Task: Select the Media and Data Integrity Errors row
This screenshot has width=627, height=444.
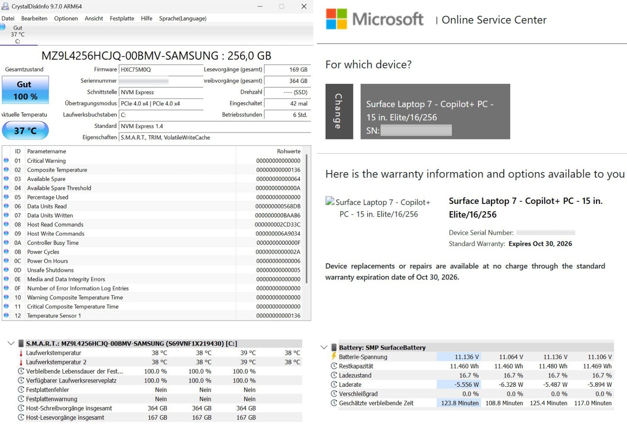Action: point(153,279)
